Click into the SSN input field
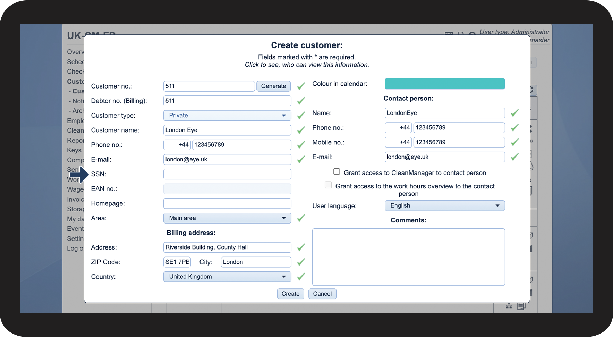The image size is (613, 337). [x=227, y=174]
